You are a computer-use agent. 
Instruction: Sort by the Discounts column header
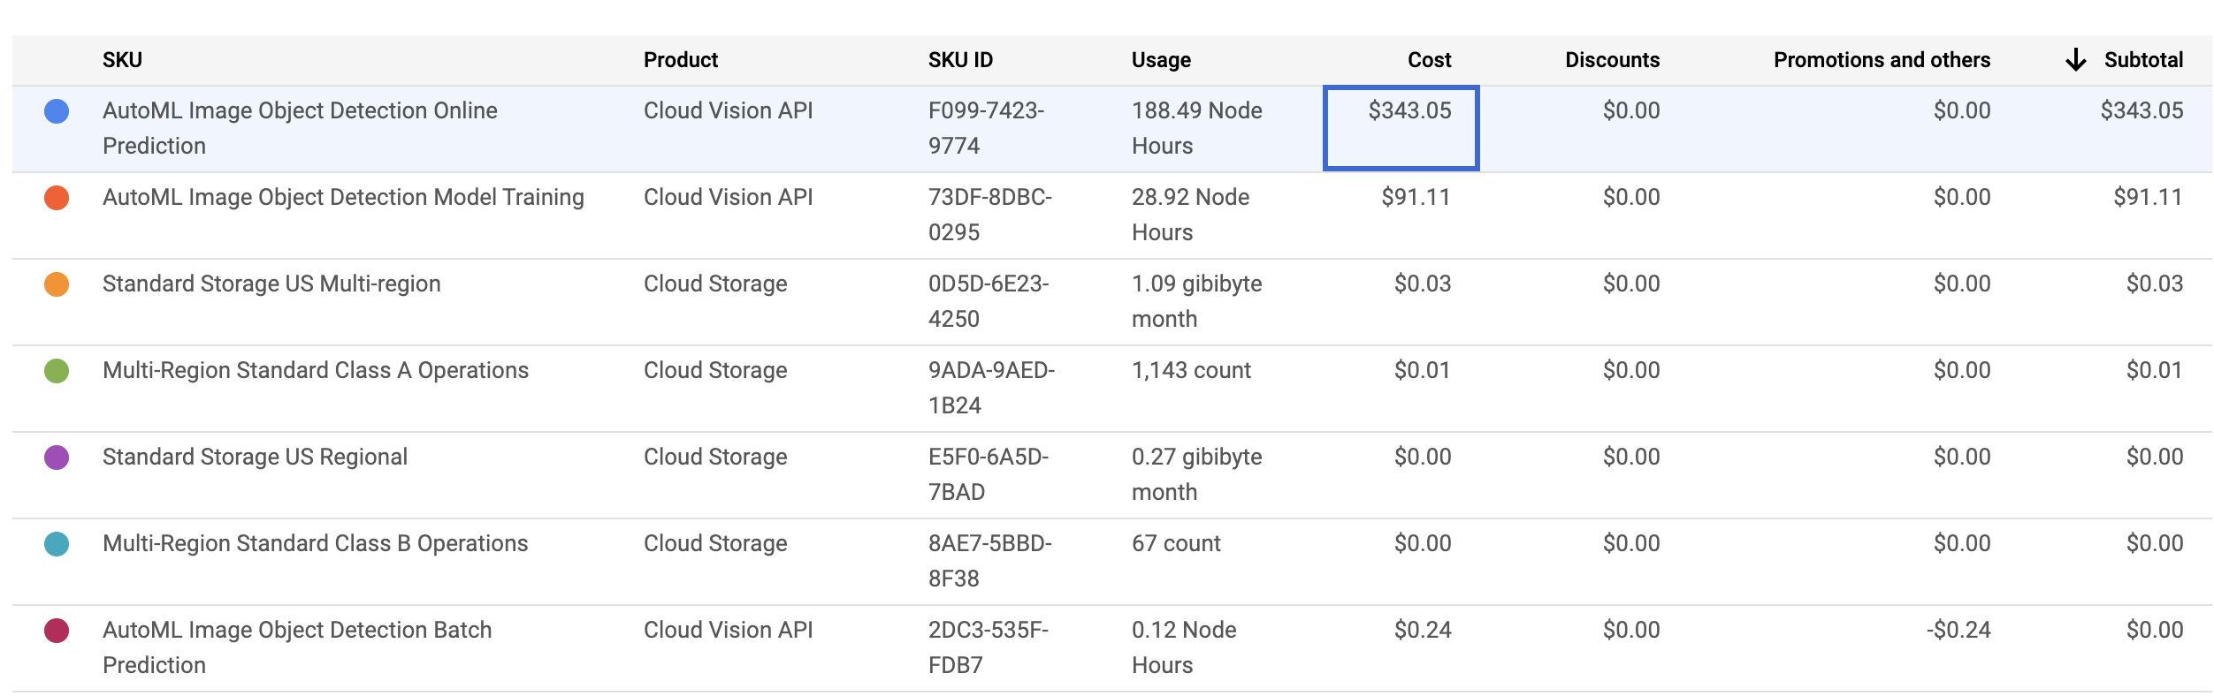click(1612, 60)
